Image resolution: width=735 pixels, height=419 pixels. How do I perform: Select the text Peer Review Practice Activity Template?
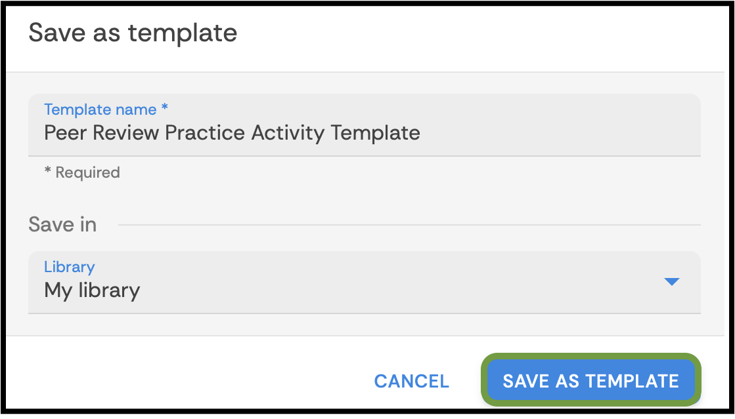[x=231, y=132]
